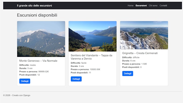Open the Home navigation link
Screen dimensions: 183x103
pyautogui.click(x=131, y=6)
